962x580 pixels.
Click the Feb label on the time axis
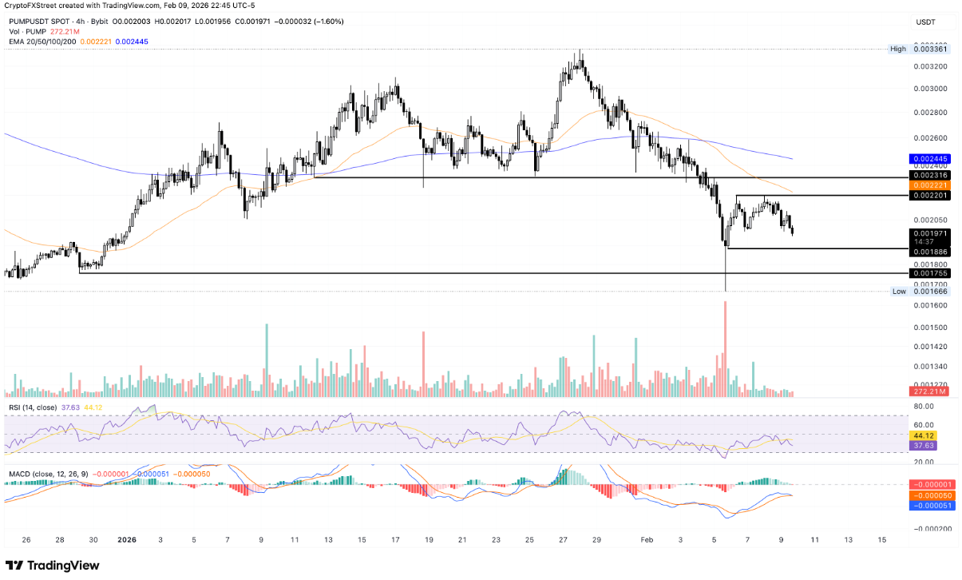645,541
